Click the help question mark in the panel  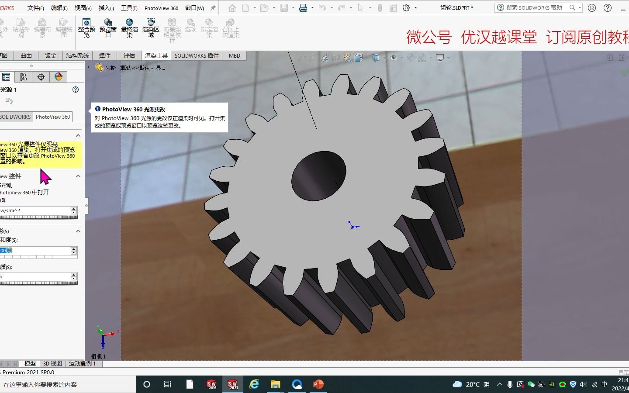tap(75, 90)
